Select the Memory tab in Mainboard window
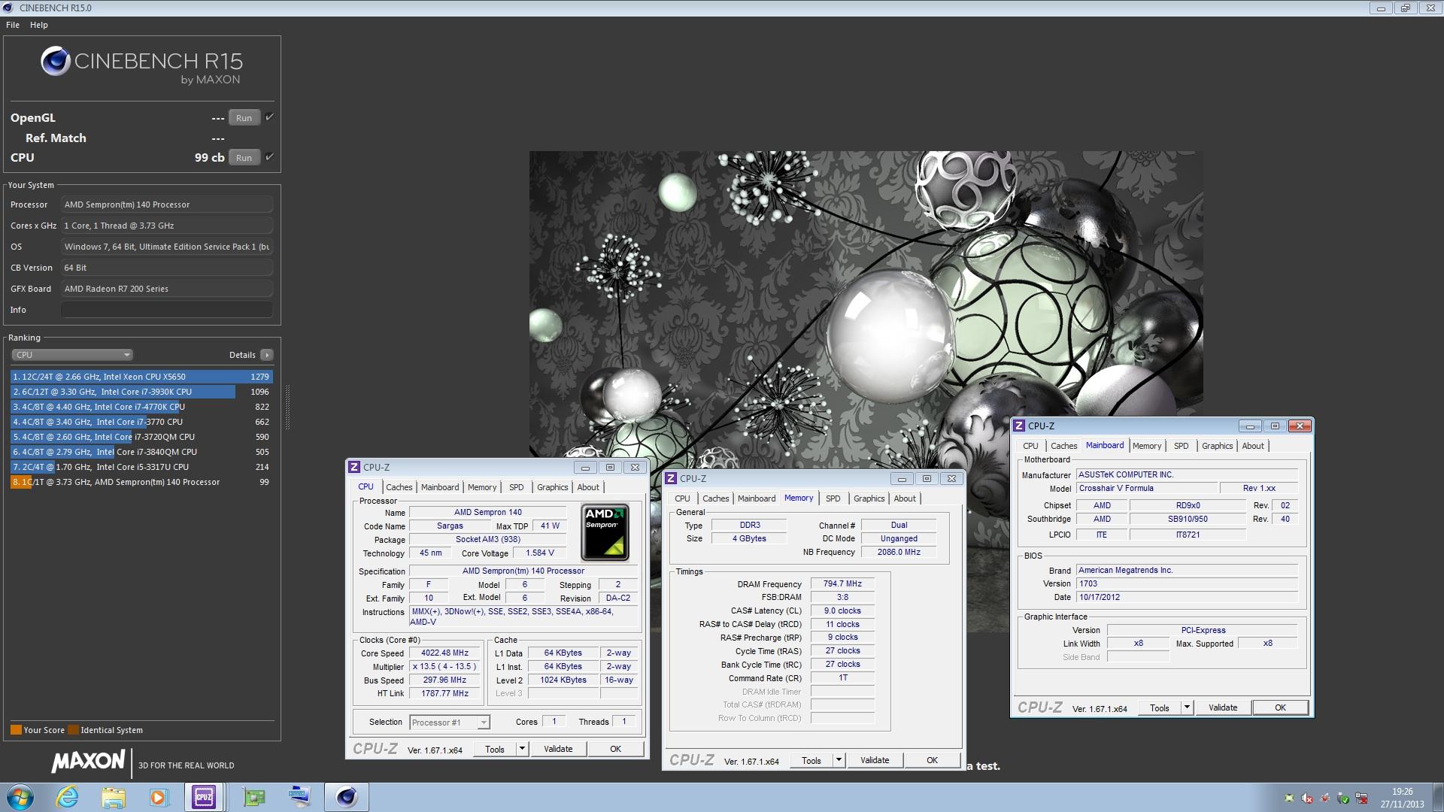 point(1147,446)
